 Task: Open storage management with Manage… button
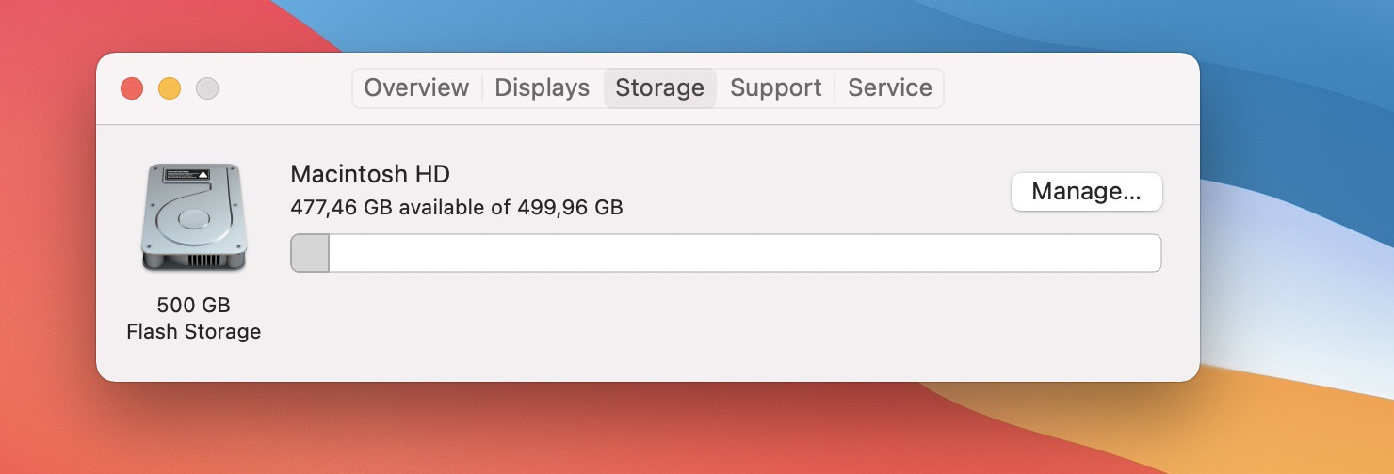click(x=1087, y=192)
